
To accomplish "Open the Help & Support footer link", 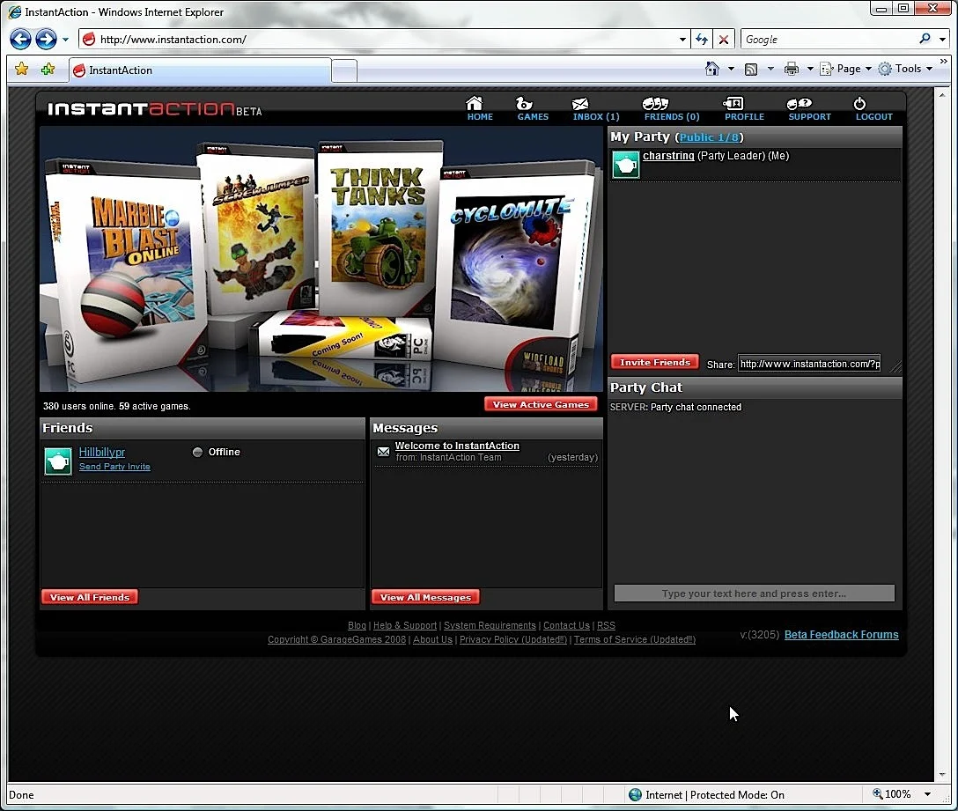I will tap(405, 625).
